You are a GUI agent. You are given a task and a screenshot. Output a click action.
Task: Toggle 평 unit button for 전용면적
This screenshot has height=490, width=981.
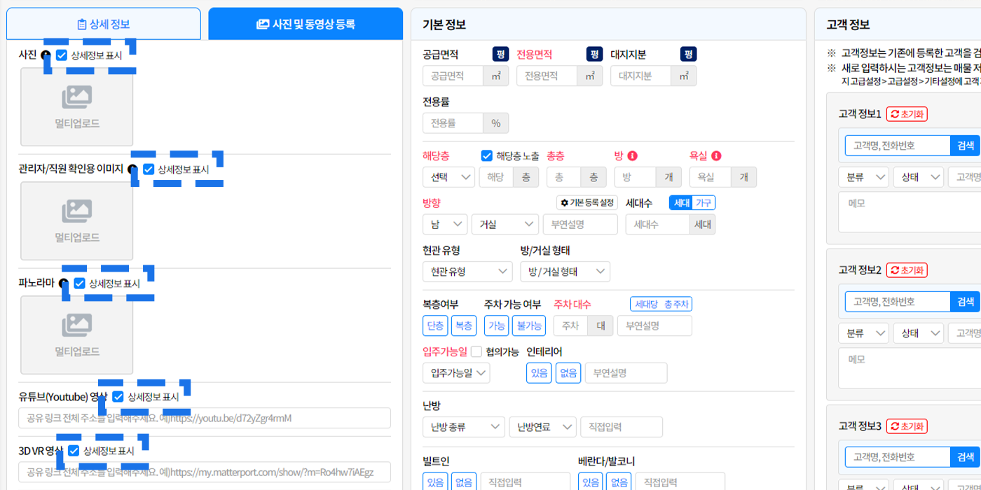(594, 54)
